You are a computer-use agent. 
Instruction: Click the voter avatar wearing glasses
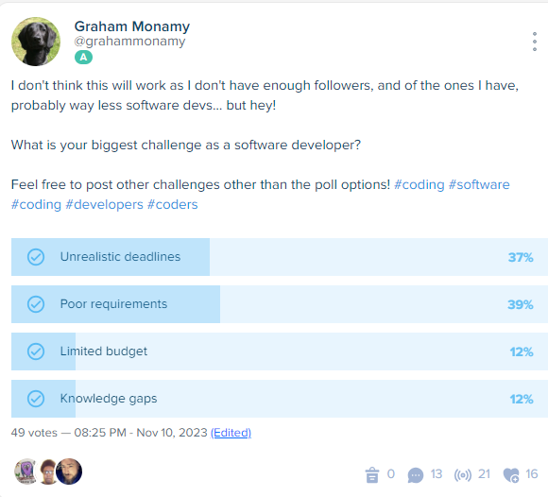pos(48,471)
